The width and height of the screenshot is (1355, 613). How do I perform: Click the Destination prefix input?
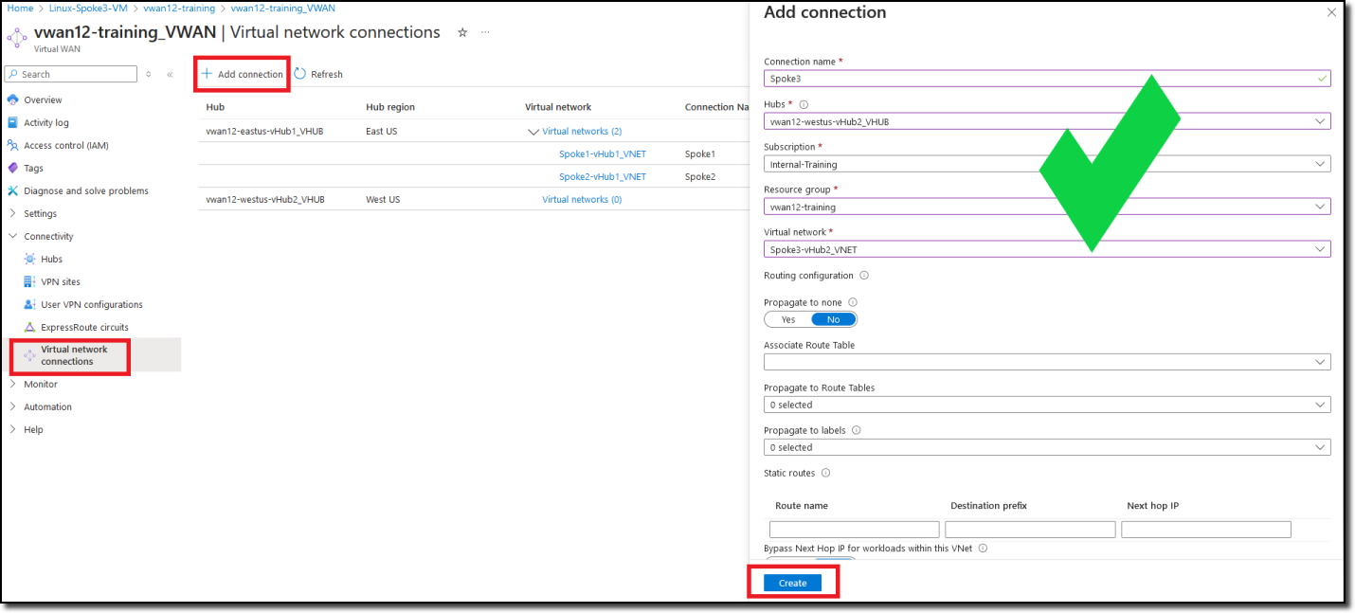(x=1030, y=530)
